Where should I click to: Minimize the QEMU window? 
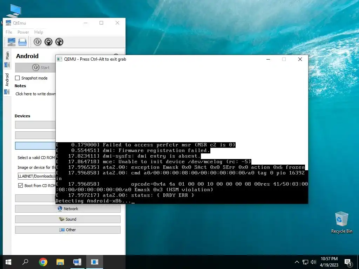(268, 59)
